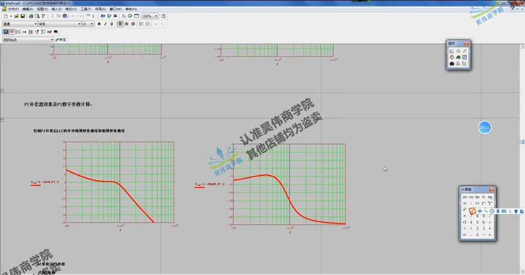The width and height of the screenshot is (525, 275).
Task: Create a new worksheet from the toolbar
Action: pyautogui.click(x=6, y=16)
